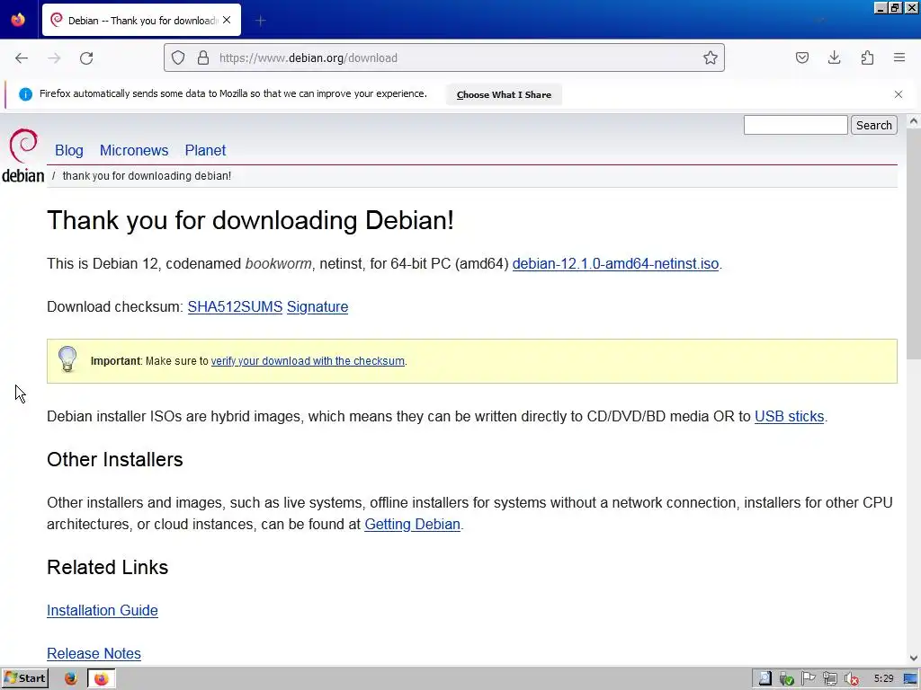Open verify your download with the checksum link
921x690 pixels.
click(308, 361)
